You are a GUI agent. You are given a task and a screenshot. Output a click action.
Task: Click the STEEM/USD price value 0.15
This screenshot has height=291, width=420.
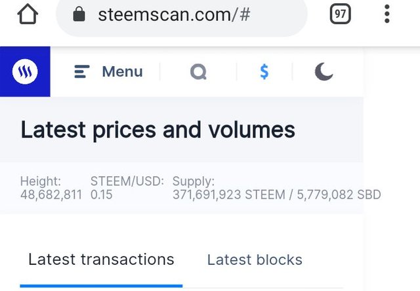[102, 195]
